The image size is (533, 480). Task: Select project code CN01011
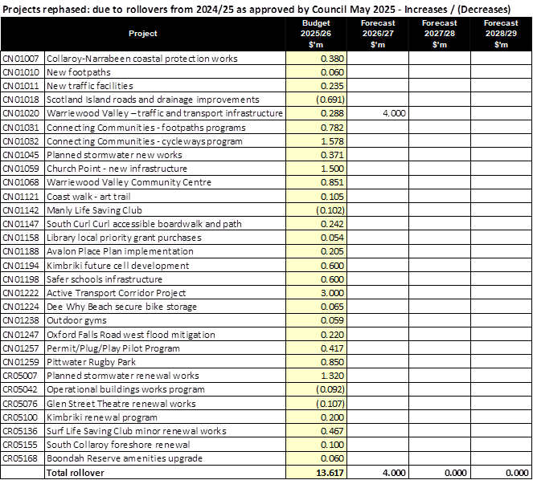(21, 86)
